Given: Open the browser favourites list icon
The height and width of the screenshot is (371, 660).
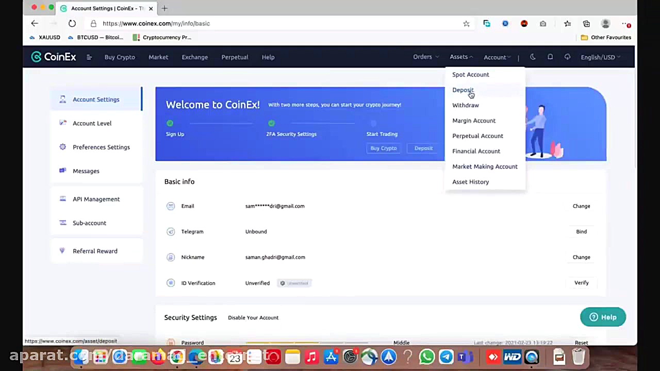Looking at the screenshot, I should 567,23.
